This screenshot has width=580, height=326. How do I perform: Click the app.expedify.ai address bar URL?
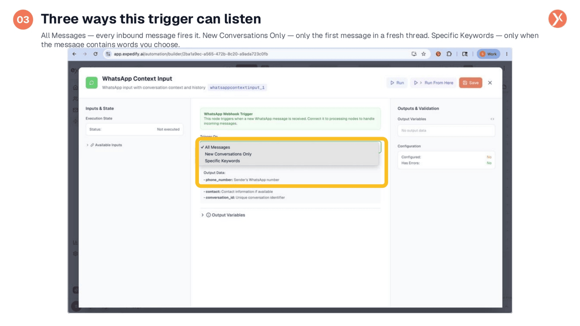(x=191, y=54)
